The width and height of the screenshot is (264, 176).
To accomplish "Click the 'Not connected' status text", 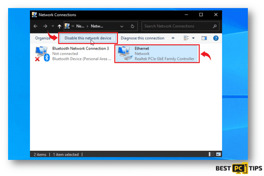I will (x=65, y=54).
